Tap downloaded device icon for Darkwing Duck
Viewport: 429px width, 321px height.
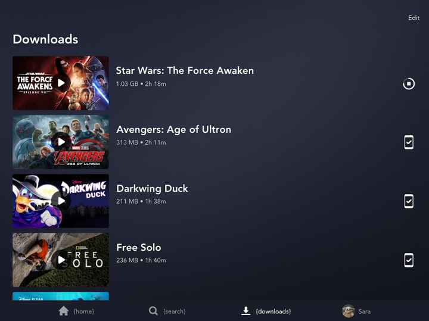click(x=409, y=201)
